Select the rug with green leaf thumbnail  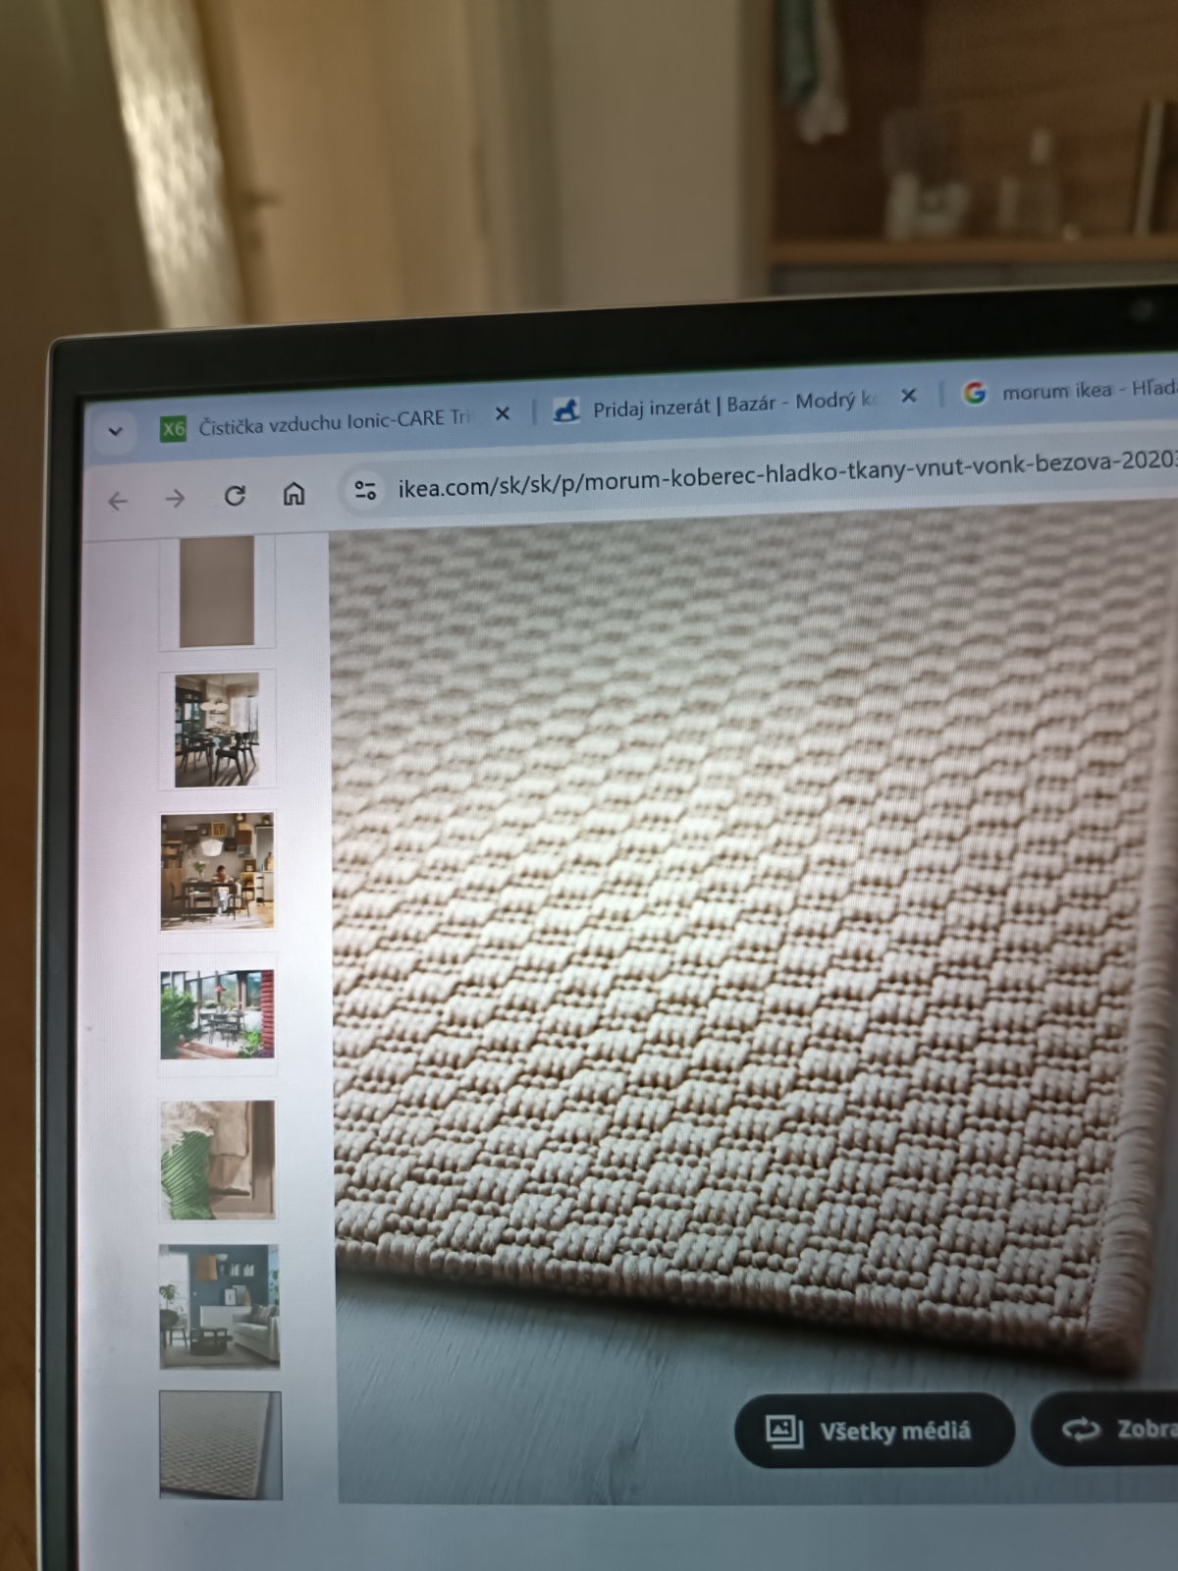click(x=218, y=1160)
